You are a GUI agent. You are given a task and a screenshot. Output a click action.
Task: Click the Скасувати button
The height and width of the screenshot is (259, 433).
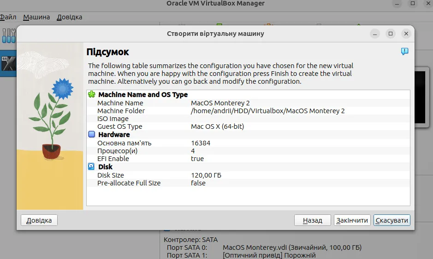point(392,220)
